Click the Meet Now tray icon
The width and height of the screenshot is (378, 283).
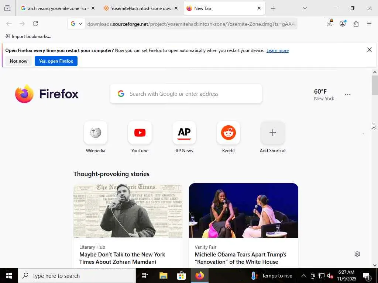[313, 276]
